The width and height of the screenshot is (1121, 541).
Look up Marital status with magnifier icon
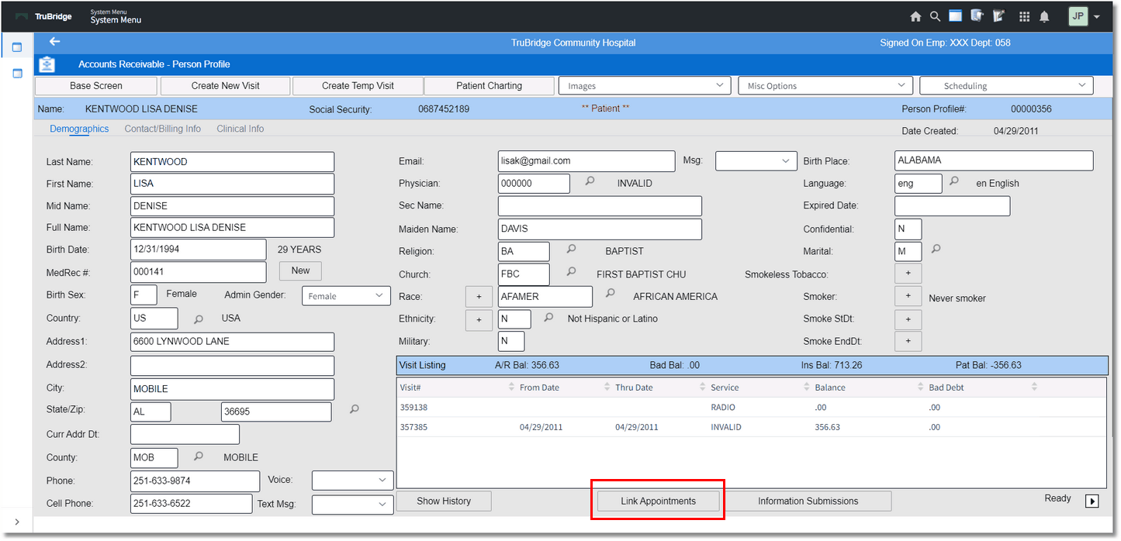tap(936, 250)
